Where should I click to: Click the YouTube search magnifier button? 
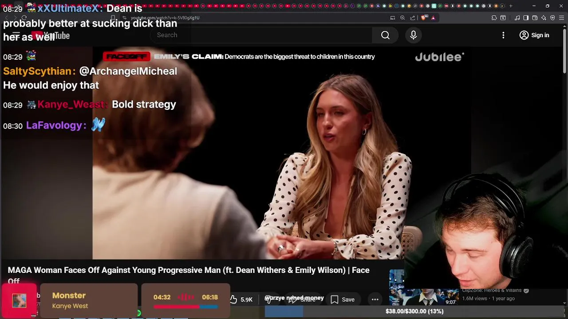(x=385, y=35)
